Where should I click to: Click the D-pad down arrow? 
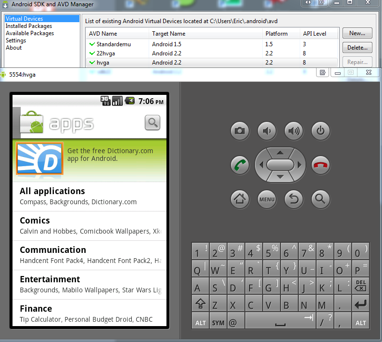[x=280, y=177]
